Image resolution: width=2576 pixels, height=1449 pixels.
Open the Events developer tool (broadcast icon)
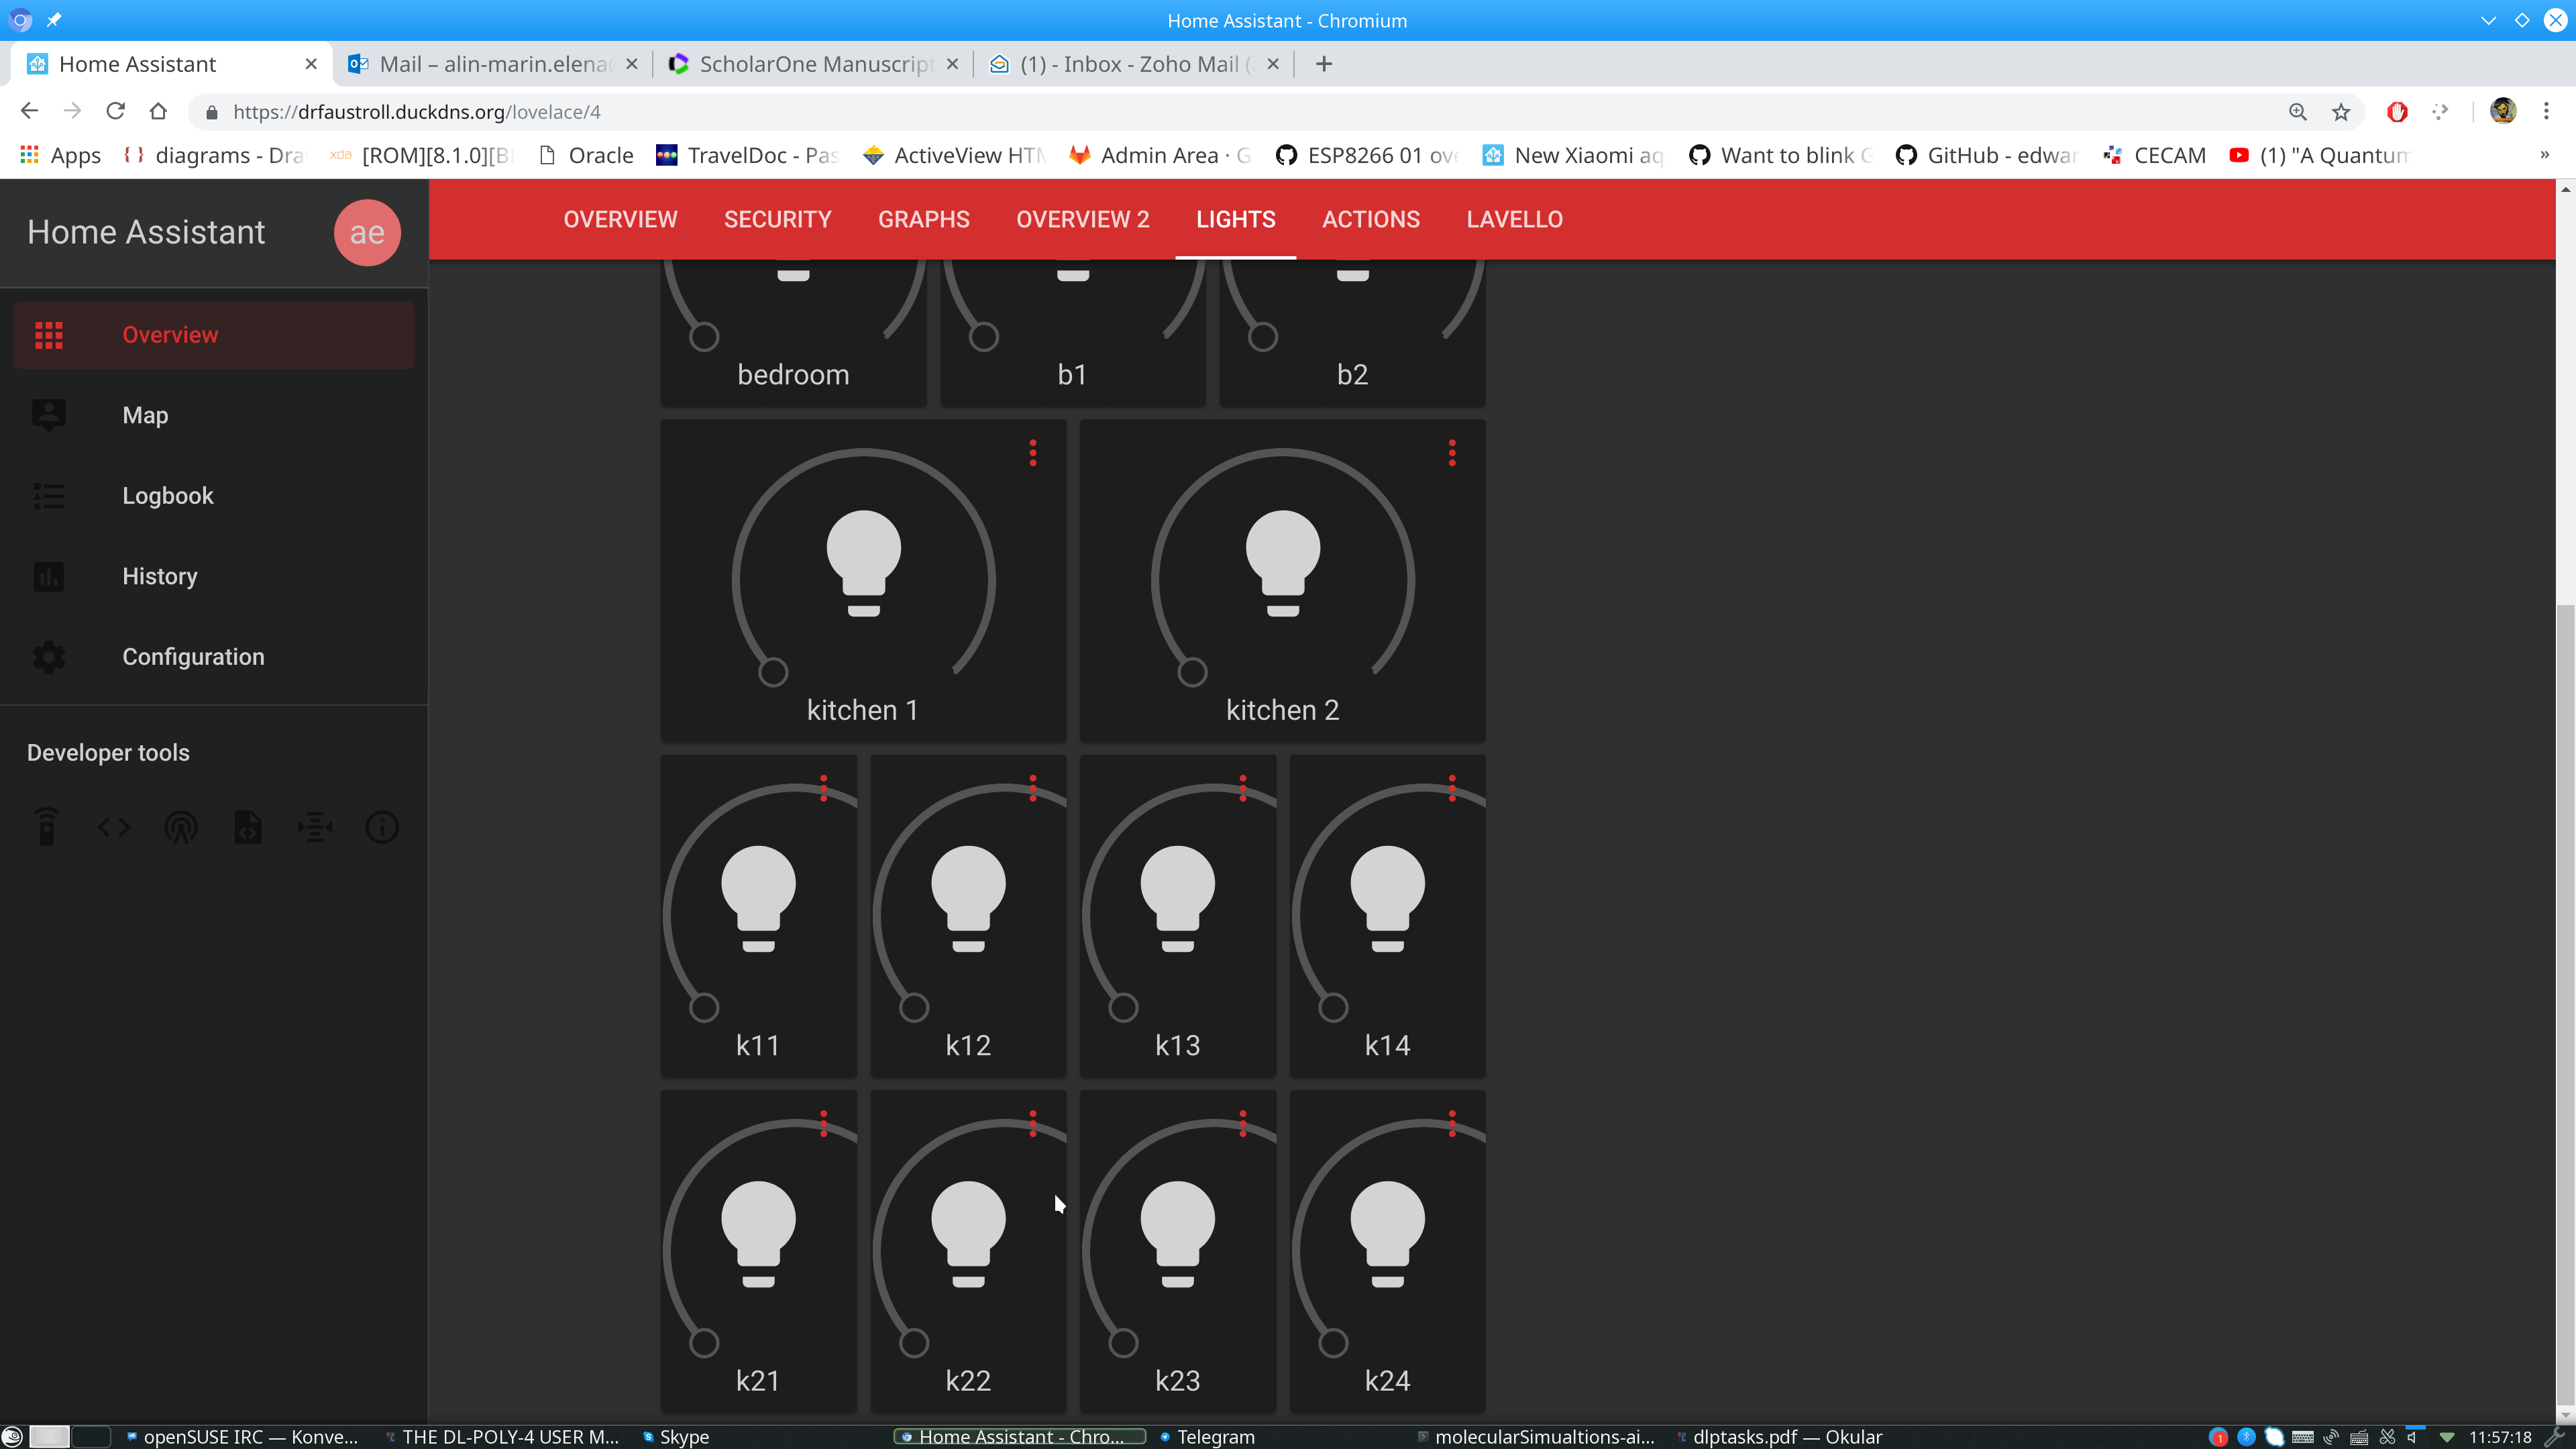click(x=180, y=827)
